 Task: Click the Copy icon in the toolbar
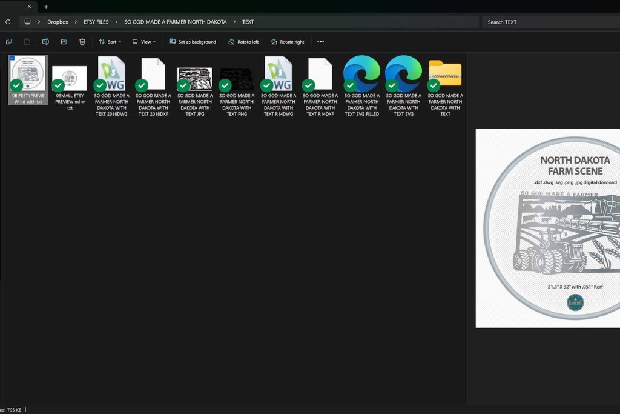click(8, 42)
